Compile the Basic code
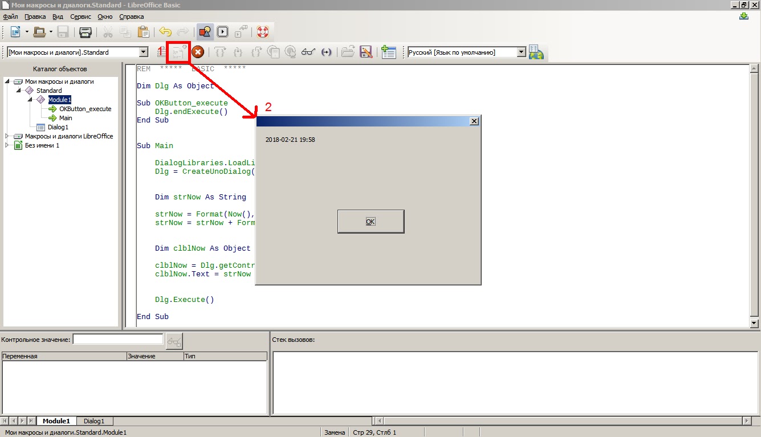 [x=162, y=52]
